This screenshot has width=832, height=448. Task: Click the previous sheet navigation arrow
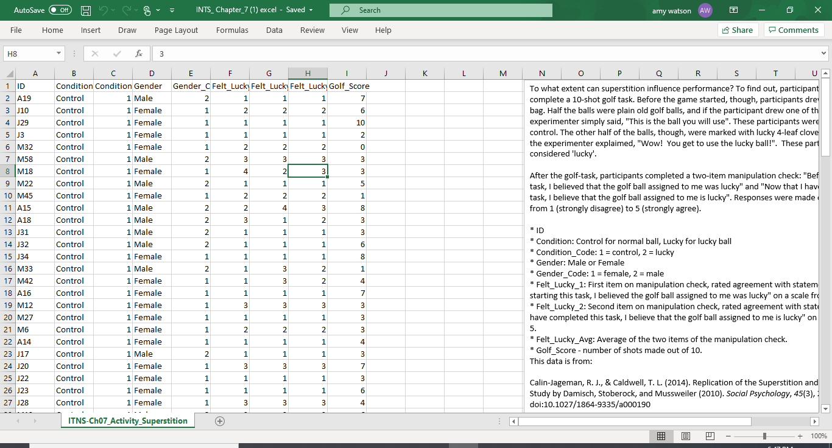[x=18, y=421]
